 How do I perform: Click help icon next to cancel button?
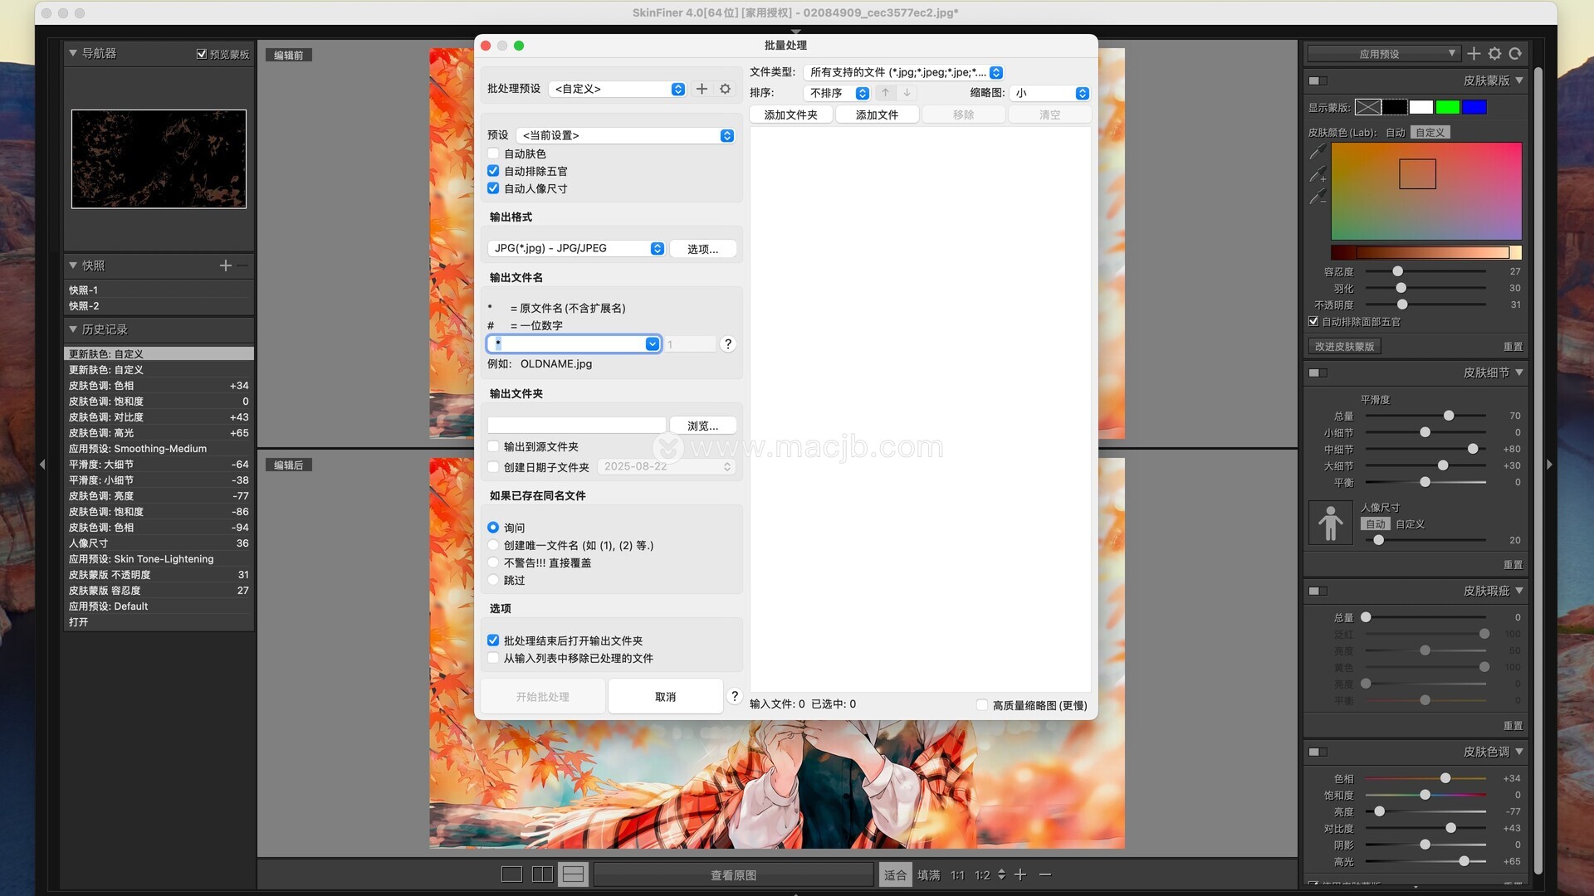click(734, 696)
